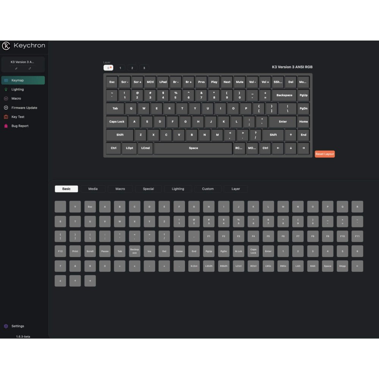Pick the blank keycode in the palette
Viewport: 379px width, 379px height.
[x=60, y=207]
